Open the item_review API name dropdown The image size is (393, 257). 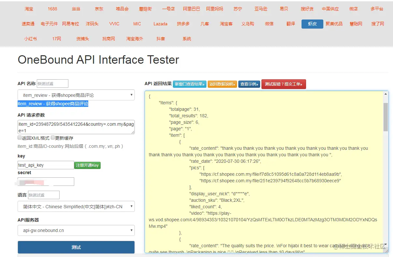pyautogui.click(x=76, y=95)
